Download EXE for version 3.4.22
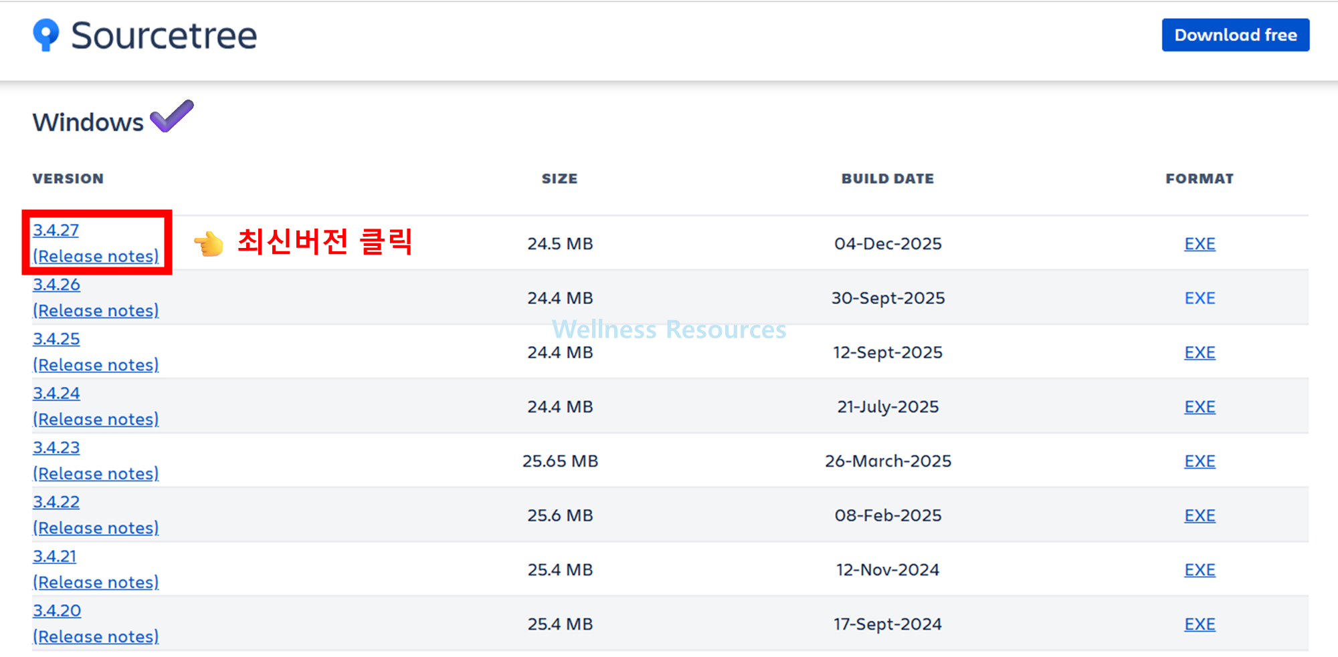1338x657 pixels. (1200, 515)
